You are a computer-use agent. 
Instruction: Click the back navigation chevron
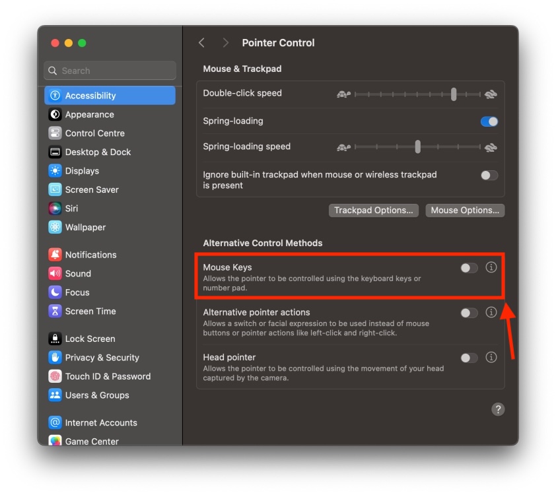click(202, 42)
